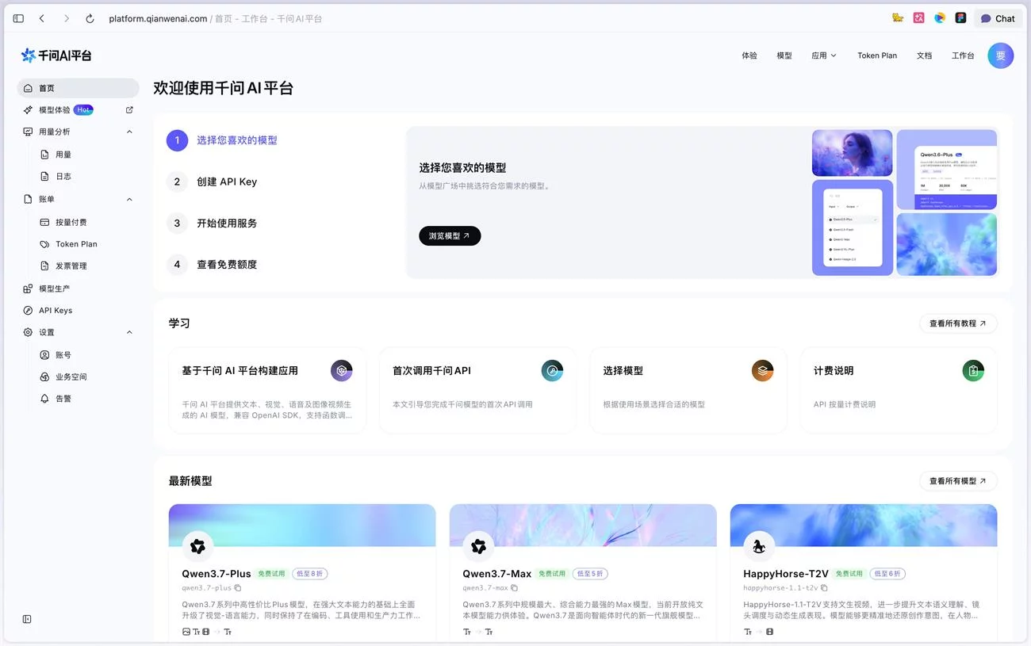Open 文档 in the top navigation
The width and height of the screenshot is (1031, 646).
click(x=924, y=55)
